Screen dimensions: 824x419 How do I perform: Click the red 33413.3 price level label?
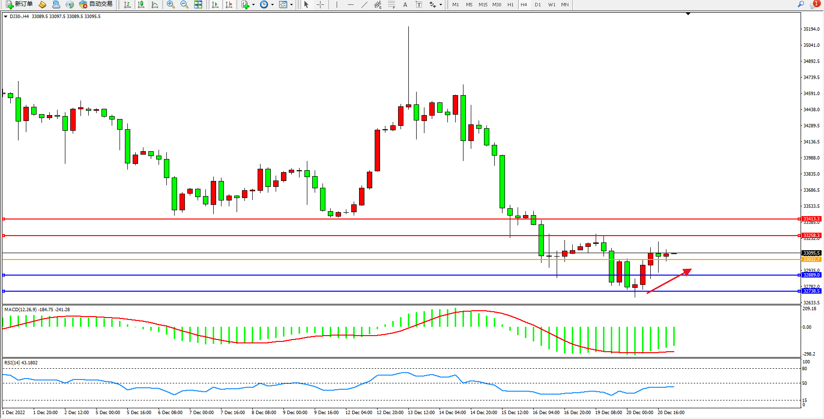pos(811,219)
